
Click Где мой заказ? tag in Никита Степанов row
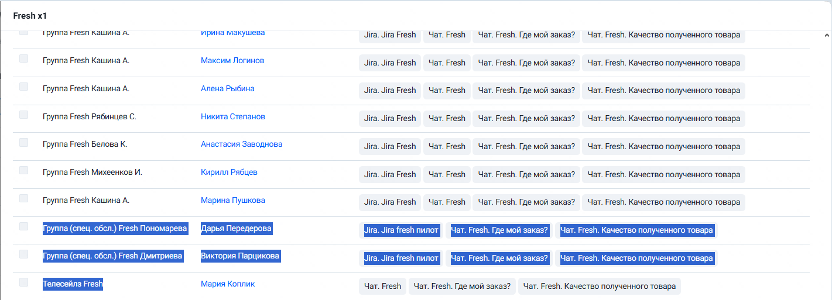click(526, 118)
